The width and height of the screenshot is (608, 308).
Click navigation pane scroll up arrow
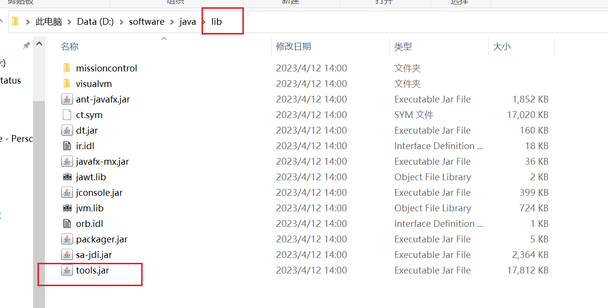click(39, 45)
